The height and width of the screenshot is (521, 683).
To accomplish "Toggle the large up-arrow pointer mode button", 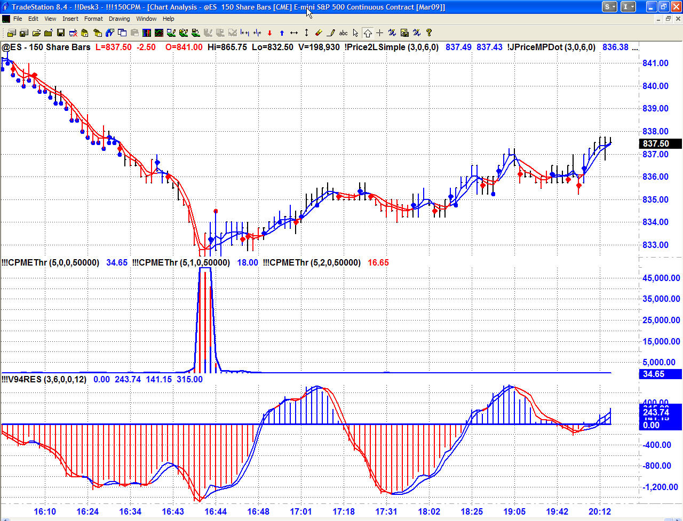I will (368, 33).
